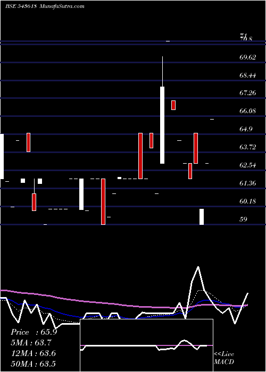Click the Live MACD inset chart panel

click(x=146, y=345)
